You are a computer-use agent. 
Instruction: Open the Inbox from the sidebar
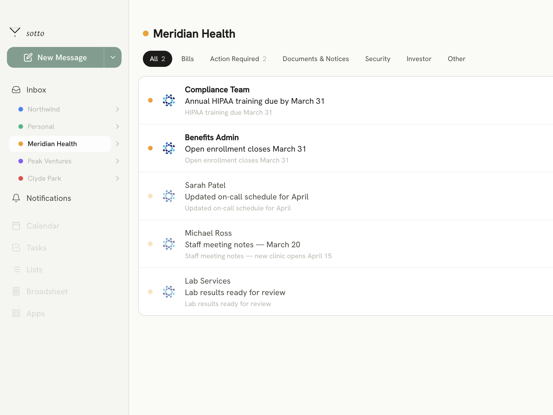36,90
